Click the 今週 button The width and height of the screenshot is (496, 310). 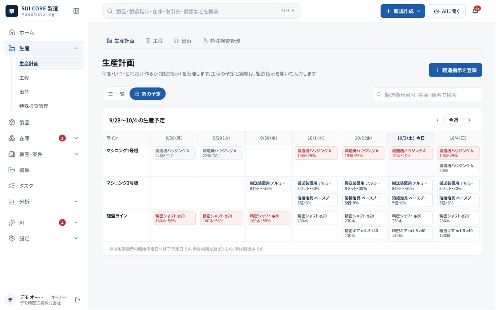(453, 120)
